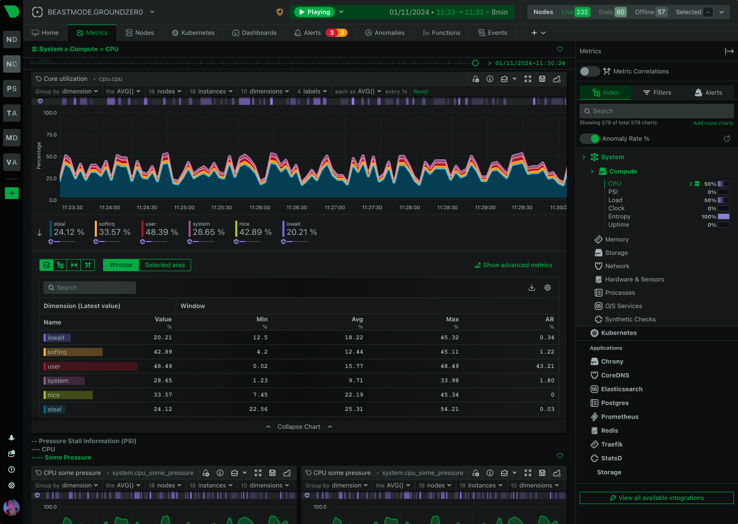Expand the Core utilization chart to fullscreen
The image size is (738, 524).
[528, 79]
